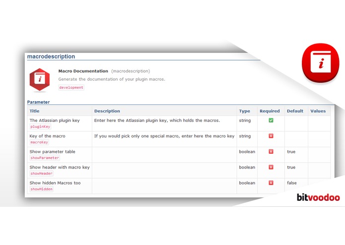Screen dimensions: 345x245
Task: Click the showParameter code tag
Action: 45,158
